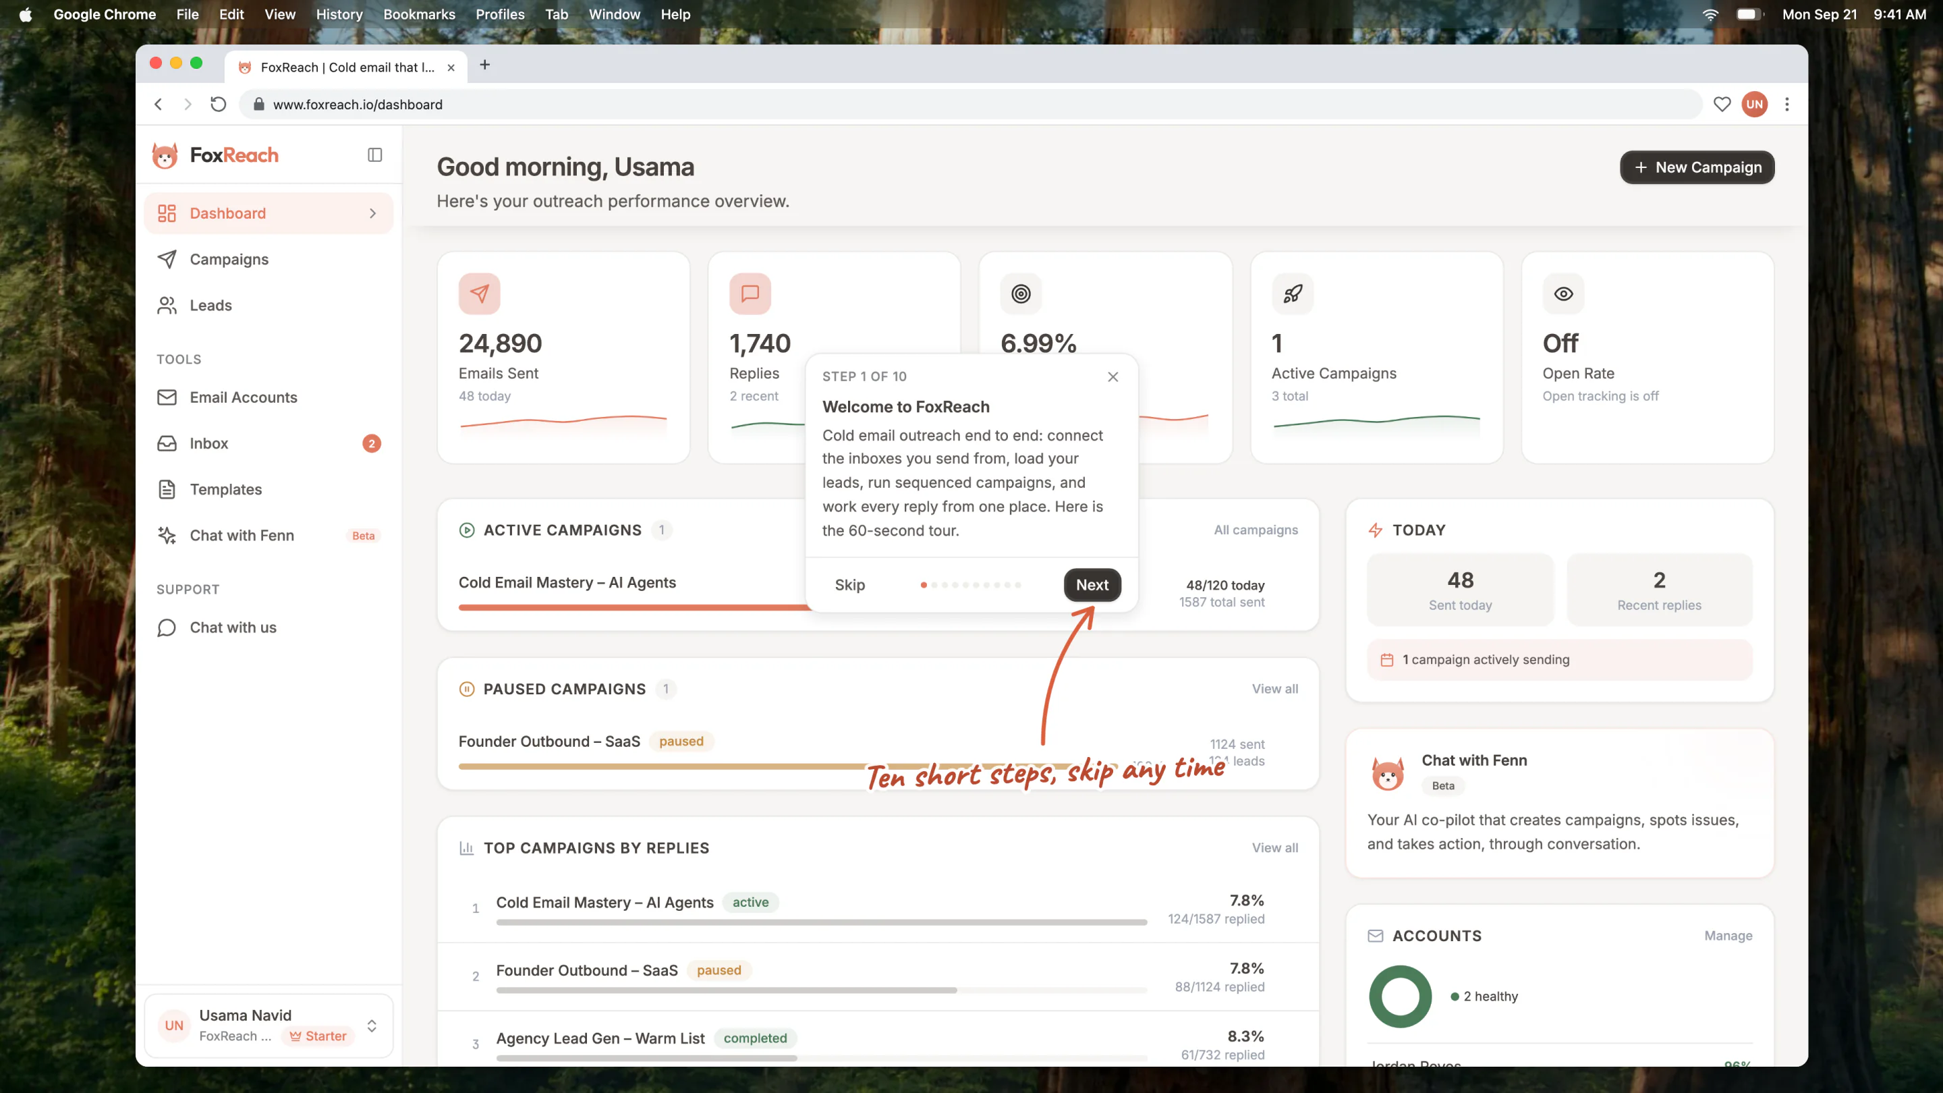Open the Bookmarks menu in menu bar
The width and height of the screenshot is (1943, 1093).
coord(420,14)
